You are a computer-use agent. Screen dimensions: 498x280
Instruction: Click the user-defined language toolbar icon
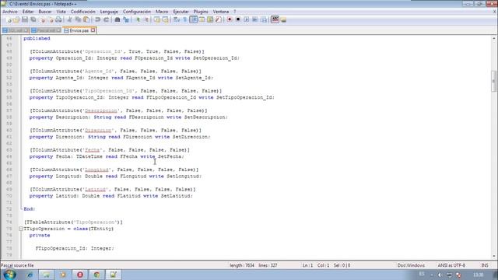click(x=202, y=19)
